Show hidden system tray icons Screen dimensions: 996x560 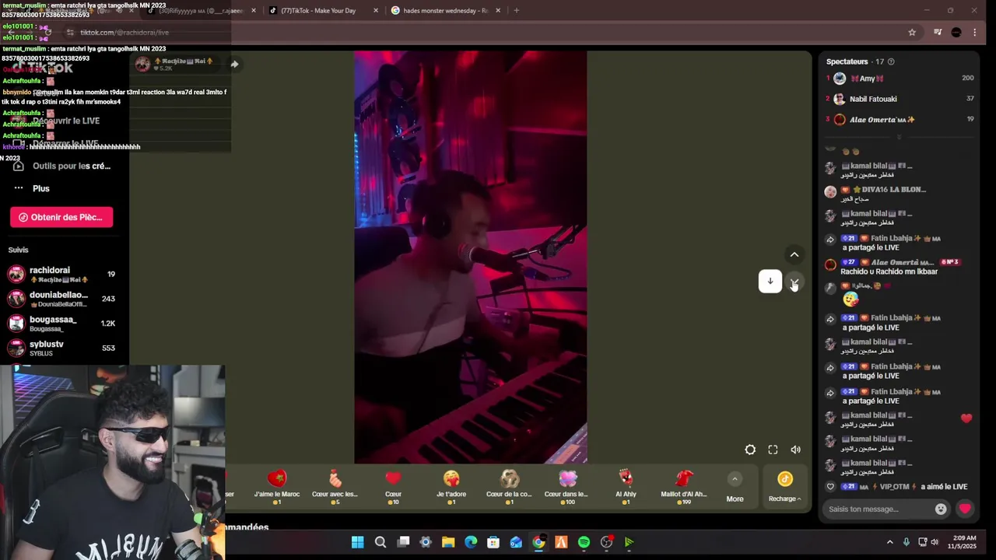[890, 542]
